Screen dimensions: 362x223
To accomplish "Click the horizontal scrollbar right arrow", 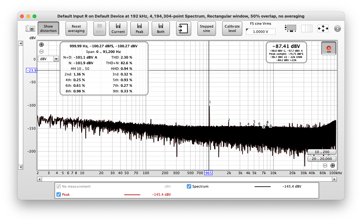I will coord(334,179).
